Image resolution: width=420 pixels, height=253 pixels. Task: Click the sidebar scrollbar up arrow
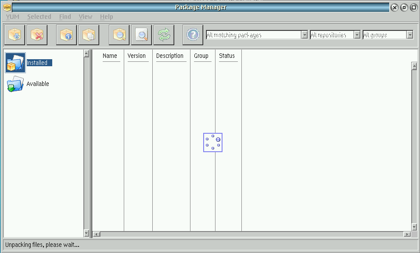tap(86, 53)
